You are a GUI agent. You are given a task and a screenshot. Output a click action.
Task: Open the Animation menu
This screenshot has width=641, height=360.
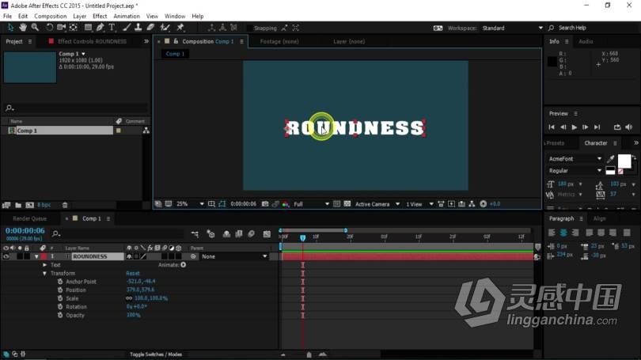[x=126, y=16]
